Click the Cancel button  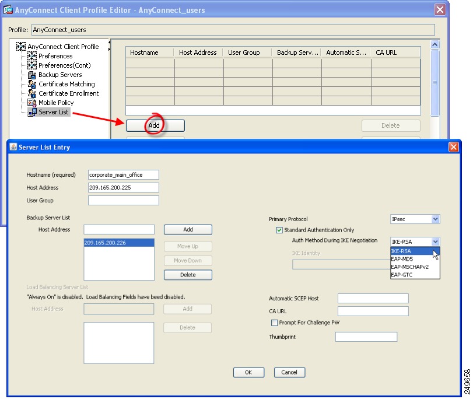point(289,372)
